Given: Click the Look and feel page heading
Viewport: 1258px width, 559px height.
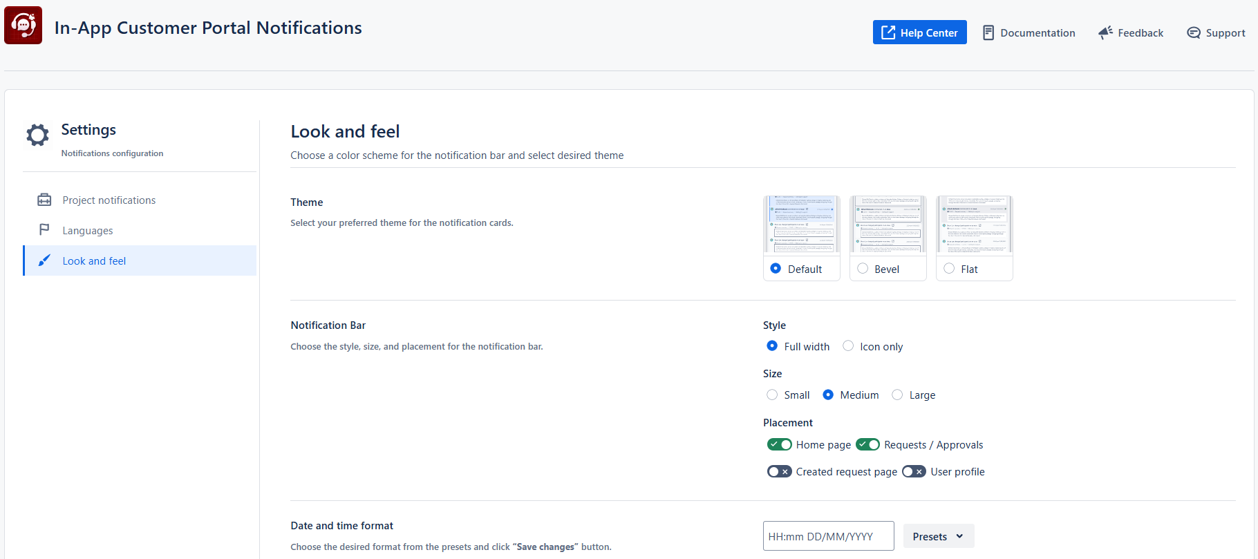Looking at the screenshot, I should [x=345, y=131].
